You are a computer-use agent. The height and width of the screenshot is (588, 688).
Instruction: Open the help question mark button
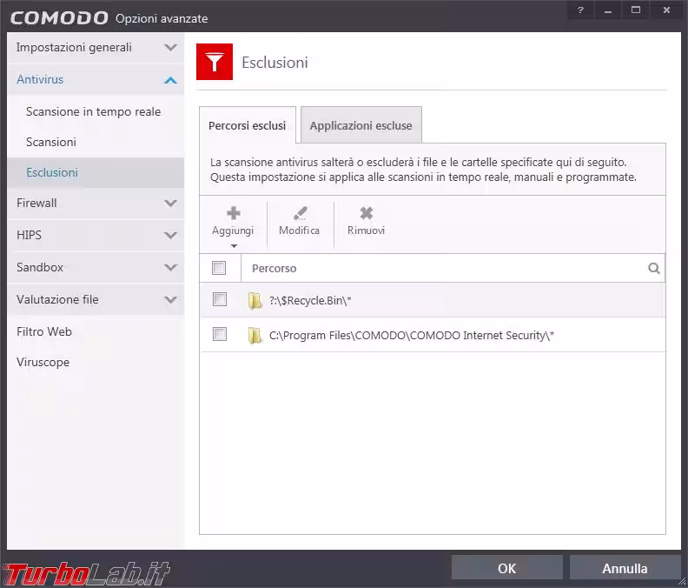point(580,10)
